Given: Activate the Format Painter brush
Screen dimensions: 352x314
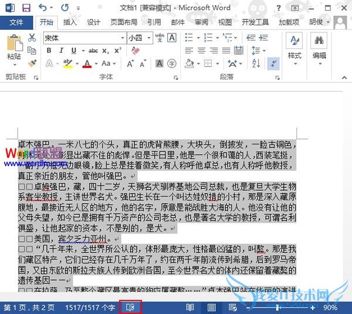Looking at the screenshot, I should click(x=32, y=63).
